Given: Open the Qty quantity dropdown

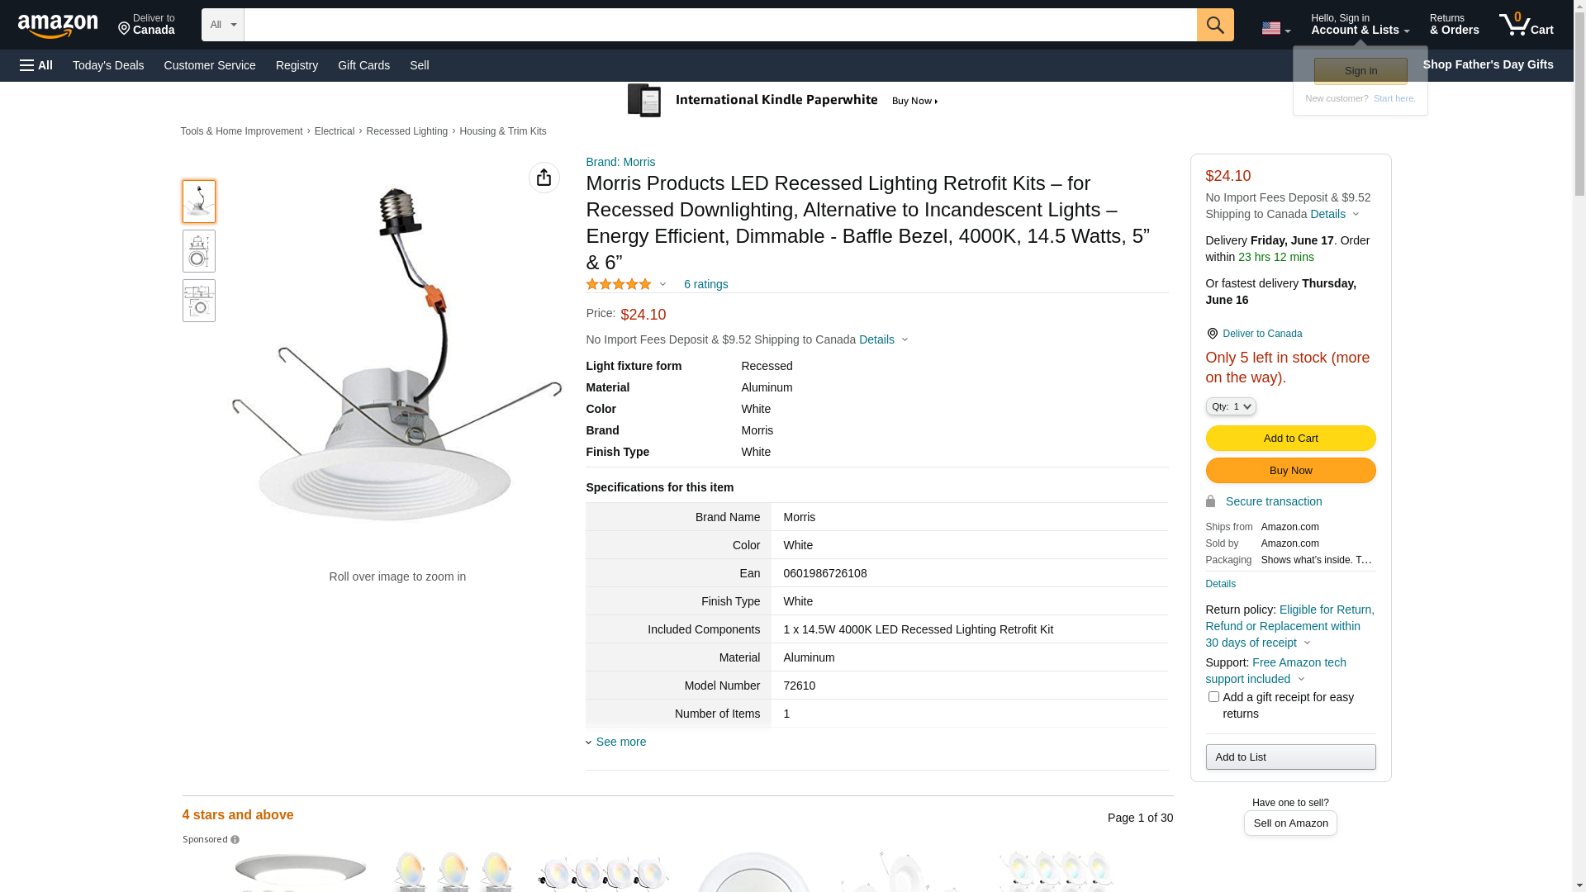Looking at the screenshot, I should (x=1231, y=406).
